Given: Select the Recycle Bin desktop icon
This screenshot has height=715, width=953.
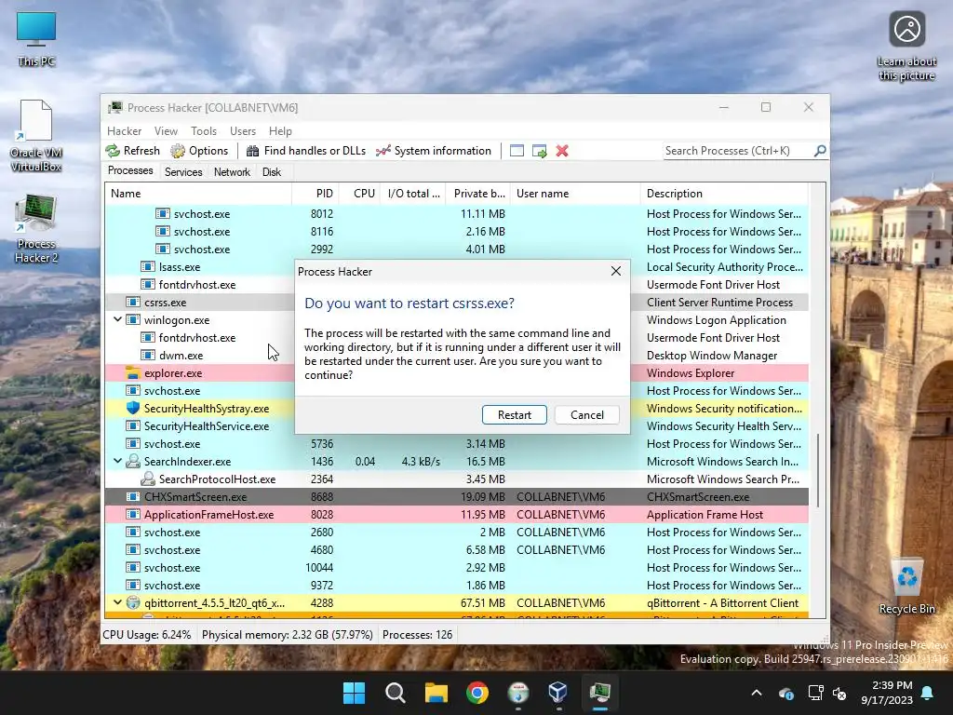Looking at the screenshot, I should (x=906, y=587).
